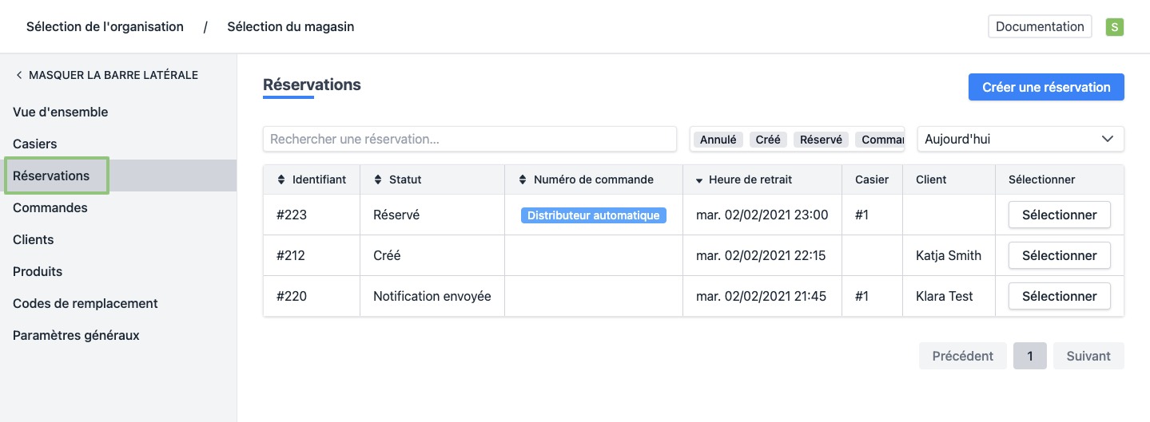Click the green S user avatar
1150x422 pixels.
coord(1114,27)
